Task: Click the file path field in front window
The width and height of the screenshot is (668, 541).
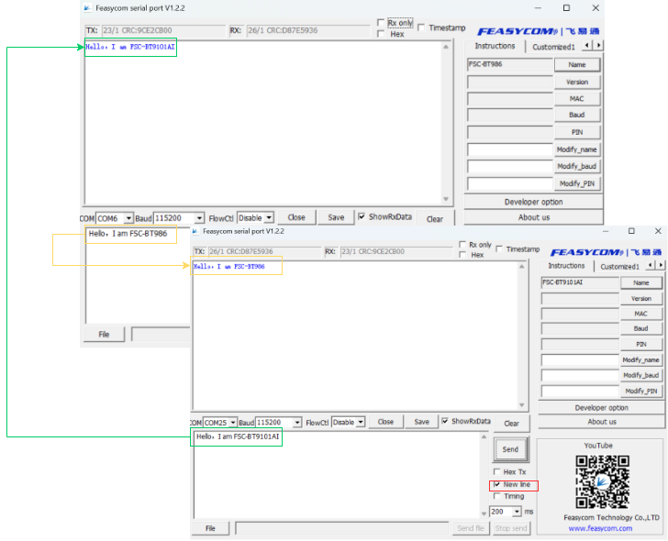Action: tap(341, 528)
